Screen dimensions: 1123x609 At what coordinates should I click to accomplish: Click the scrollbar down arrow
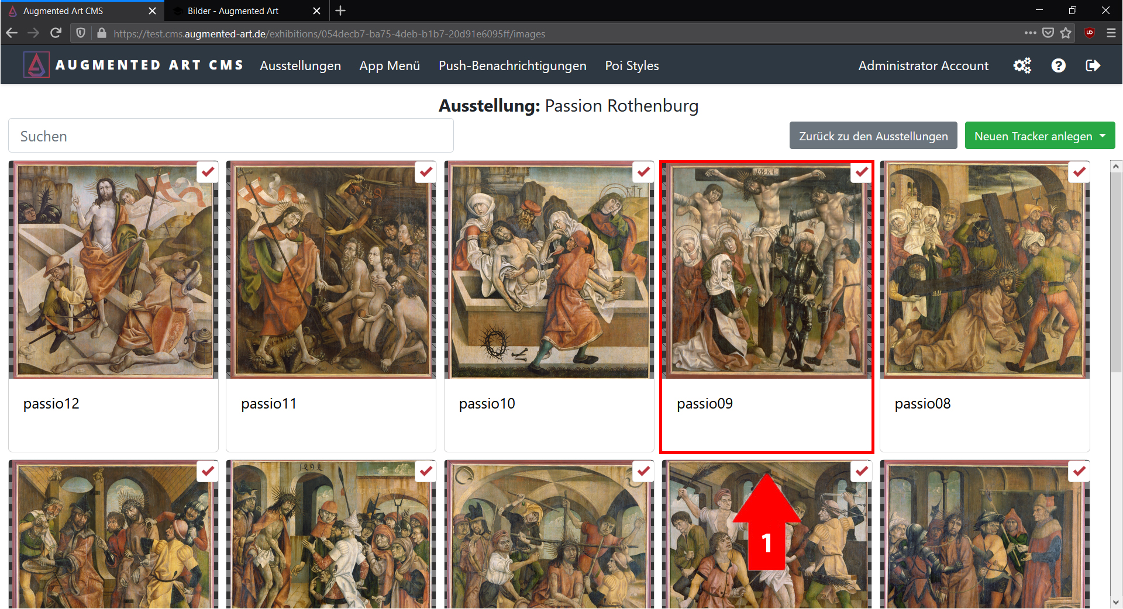1116,602
